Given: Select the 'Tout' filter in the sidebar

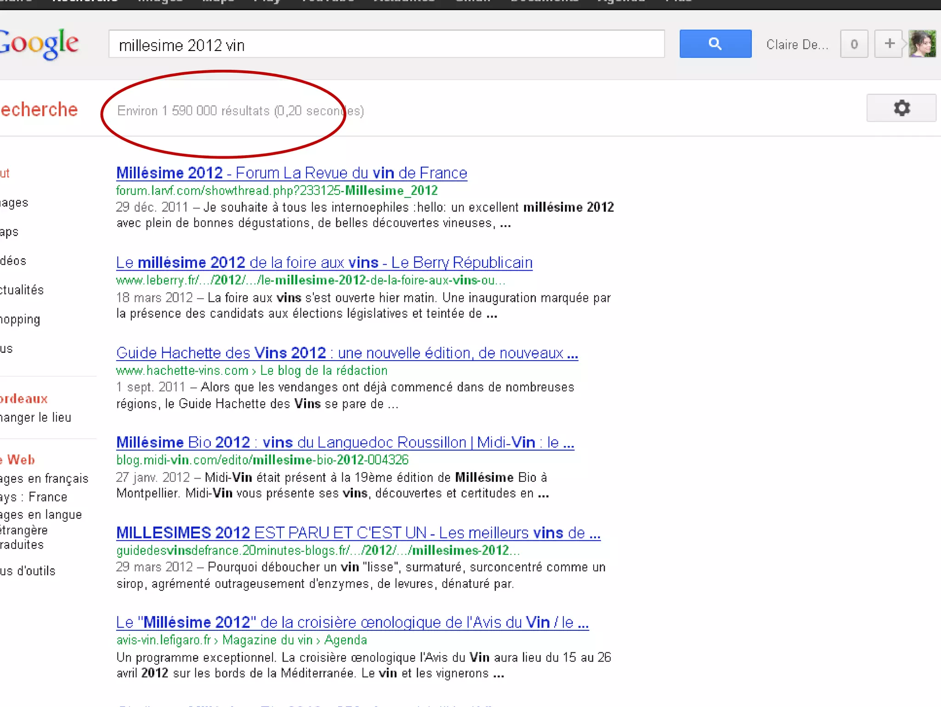Looking at the screenshot, I should tap(5, 173).
